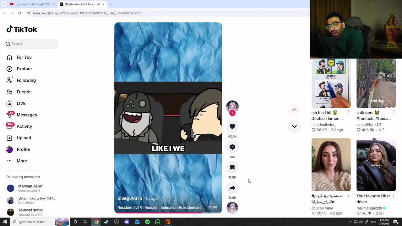The height and width of the screenshot is (226, 402).
Task: Open options for the 'Ich bin Lidl' video
Action: (x=348, y=112)
